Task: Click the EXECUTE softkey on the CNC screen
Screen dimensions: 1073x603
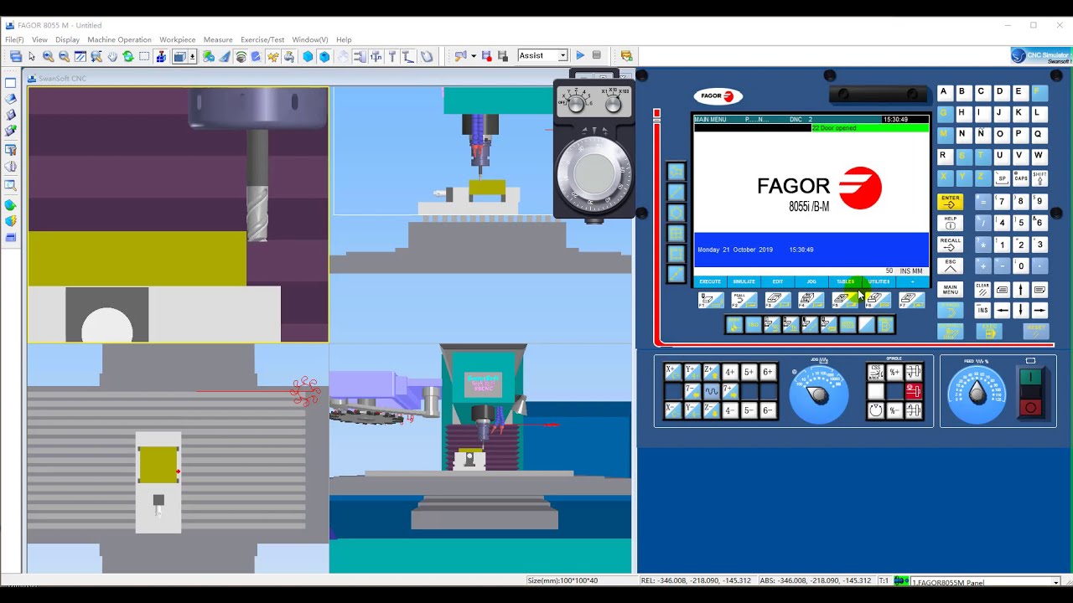Action: (710, 281)
